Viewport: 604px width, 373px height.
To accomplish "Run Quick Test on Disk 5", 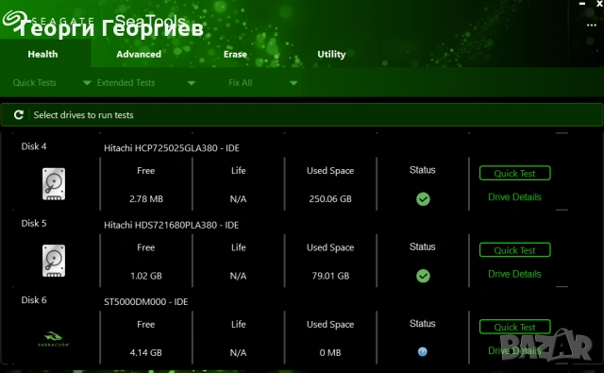I will click(x=514, y=250).
